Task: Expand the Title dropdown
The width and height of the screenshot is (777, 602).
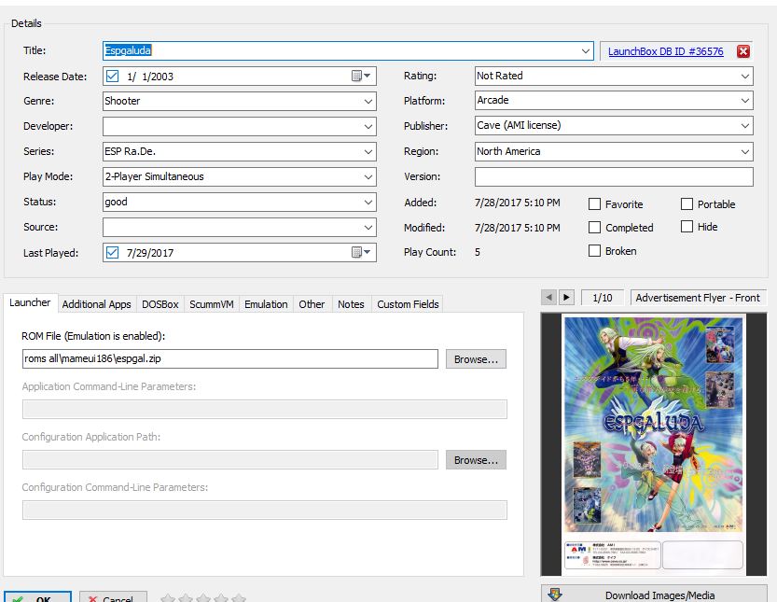Action: (x=585, y=50)
